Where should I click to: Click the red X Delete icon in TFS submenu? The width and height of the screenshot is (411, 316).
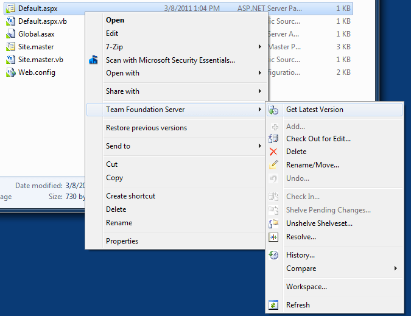pyautogui.click(x=273, y=152)
